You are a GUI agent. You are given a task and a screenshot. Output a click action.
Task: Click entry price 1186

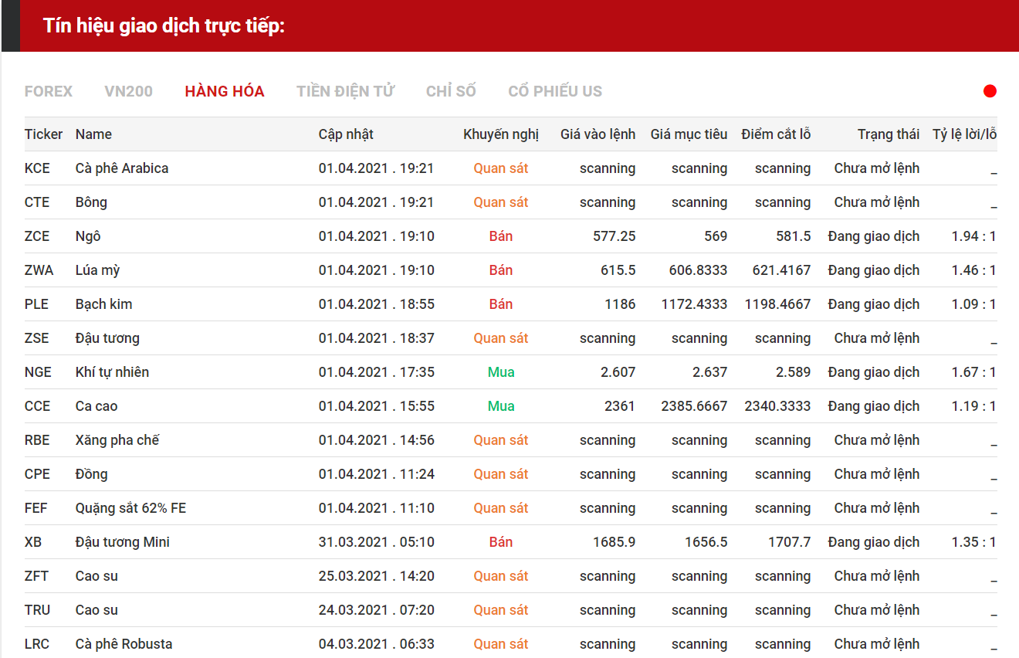(x=620, y=304)
